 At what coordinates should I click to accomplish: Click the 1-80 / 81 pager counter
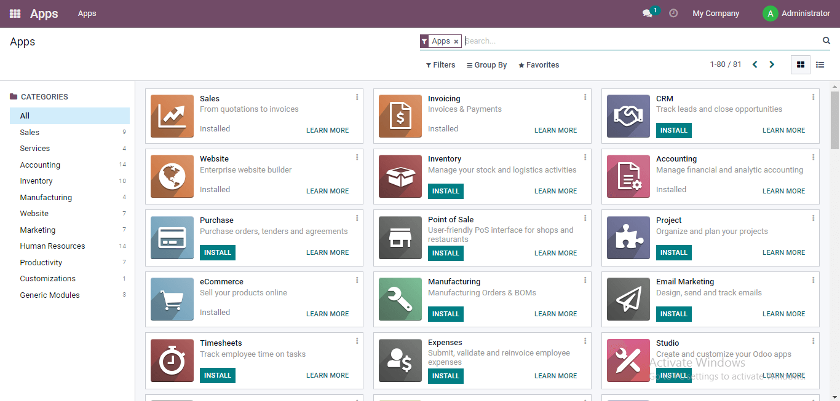pyautogui.click(x=726, y=64)
